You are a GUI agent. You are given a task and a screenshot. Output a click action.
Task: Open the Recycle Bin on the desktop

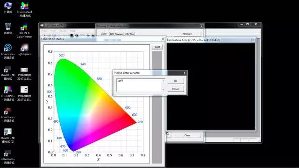(x=8, y=28)
